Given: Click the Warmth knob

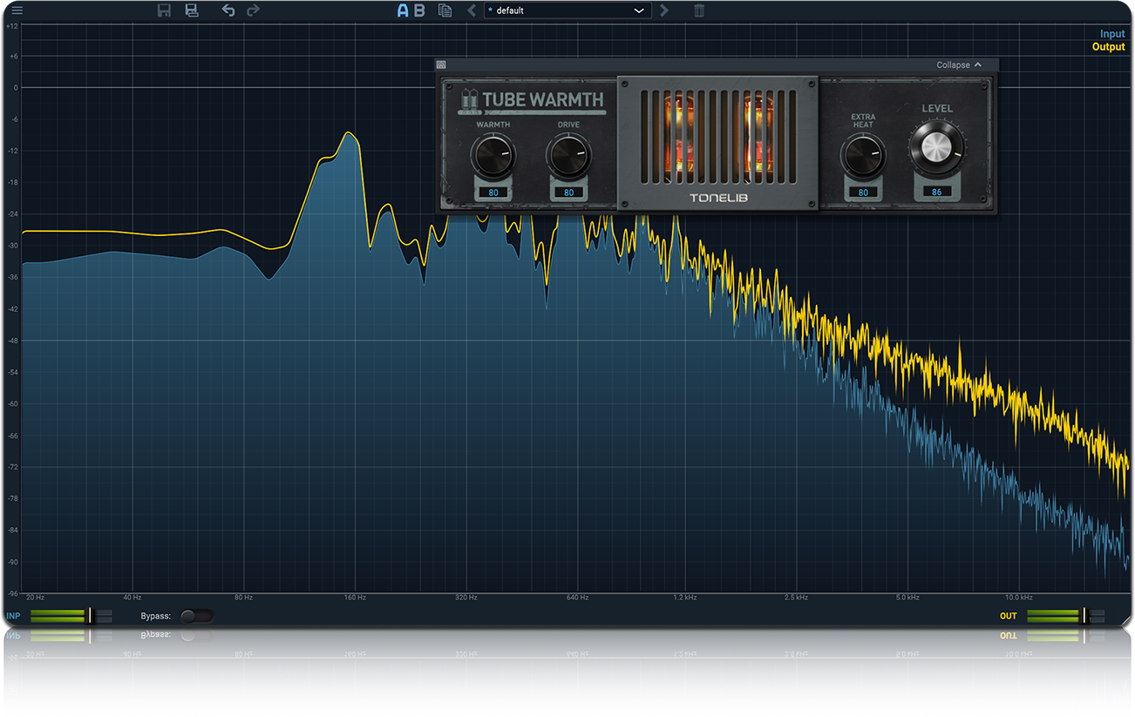Looking at the screenshot, I should point(493,156).
